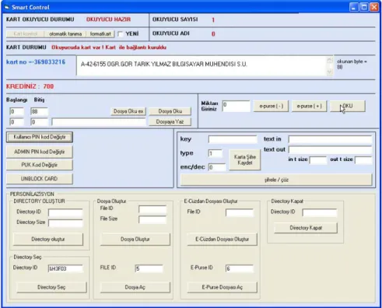This screenshot has width=382, height=308.
Task: Click Directory ID field in DIRECTORY OLUŞTUR
Action: [x=65, y=212]
